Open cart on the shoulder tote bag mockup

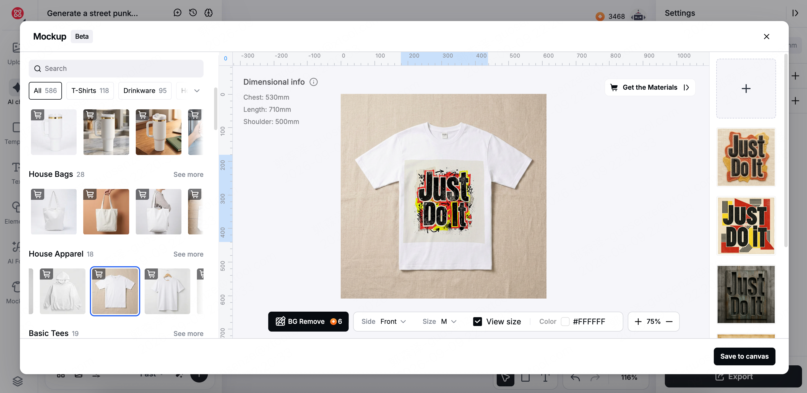[x=142, y=195]
